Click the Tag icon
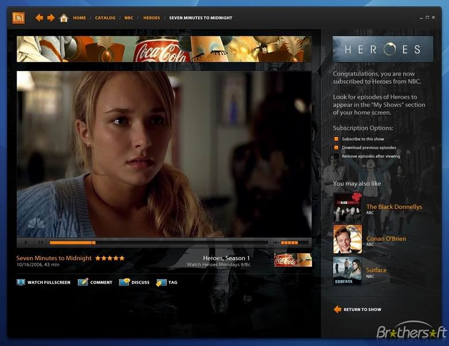449x346 pixels. point(161,283)
